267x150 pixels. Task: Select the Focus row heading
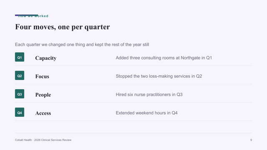pos(42,76)
